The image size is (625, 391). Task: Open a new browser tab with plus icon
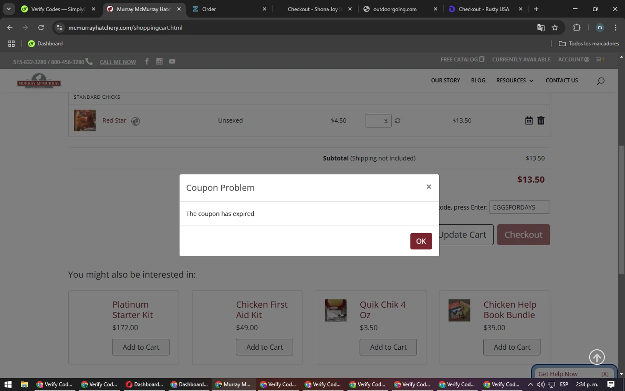click(x=536, y=9)
